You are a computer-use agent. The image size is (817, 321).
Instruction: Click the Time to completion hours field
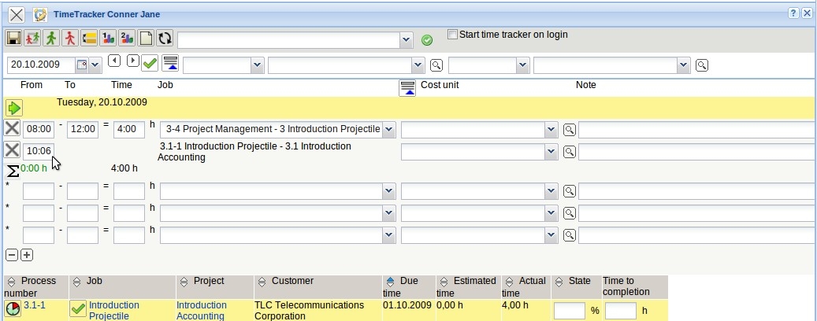point(621,311)
